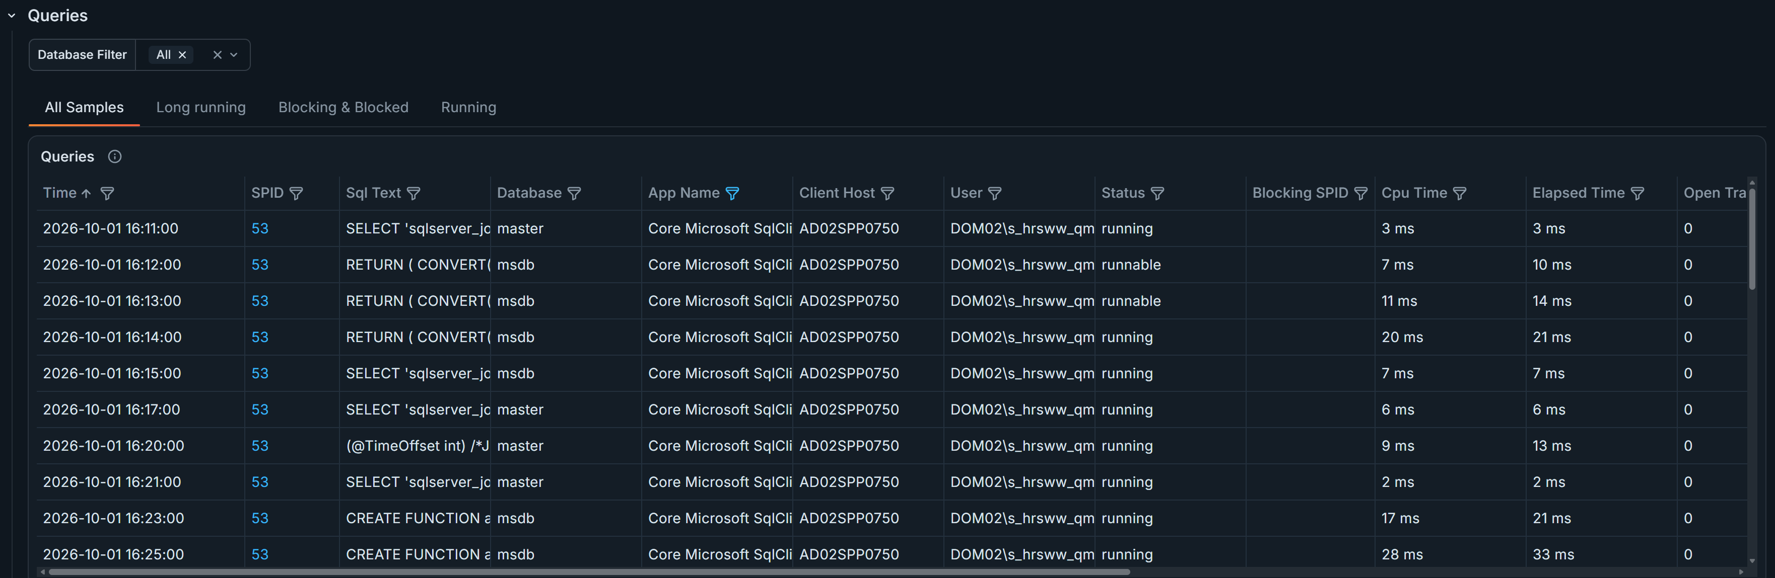1775x578 pixels.
Task: Switch to the Long running tab
Action: 200,107
